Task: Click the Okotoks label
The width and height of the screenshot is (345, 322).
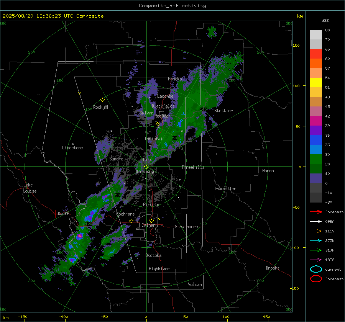Action: (153, 255)
